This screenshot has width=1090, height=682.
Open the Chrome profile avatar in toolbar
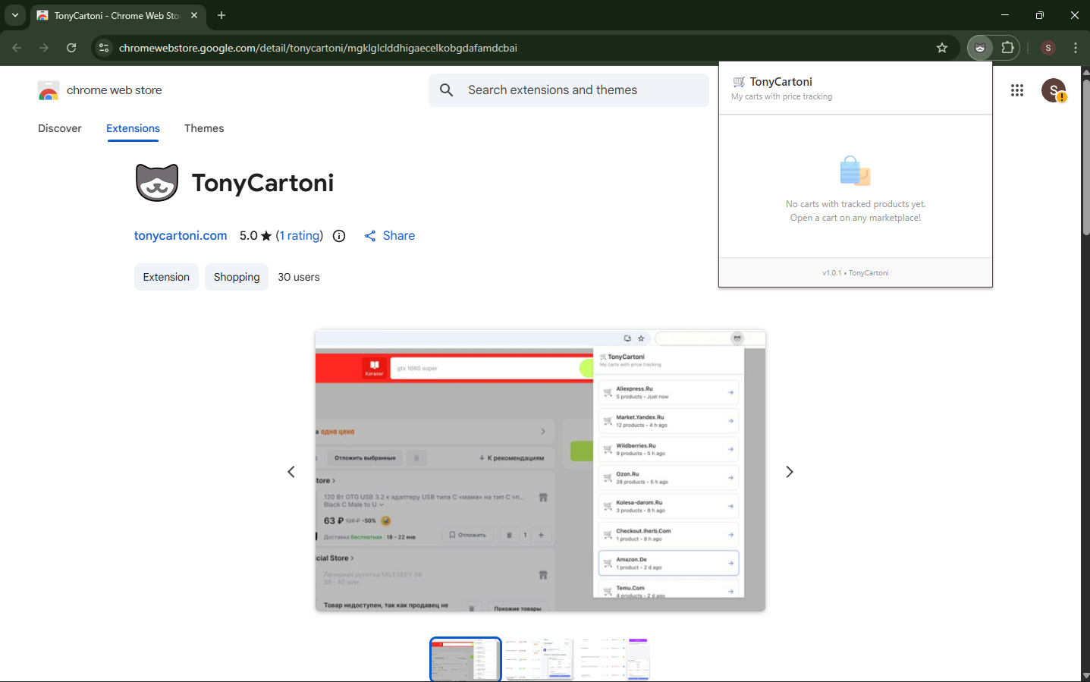1048,48
